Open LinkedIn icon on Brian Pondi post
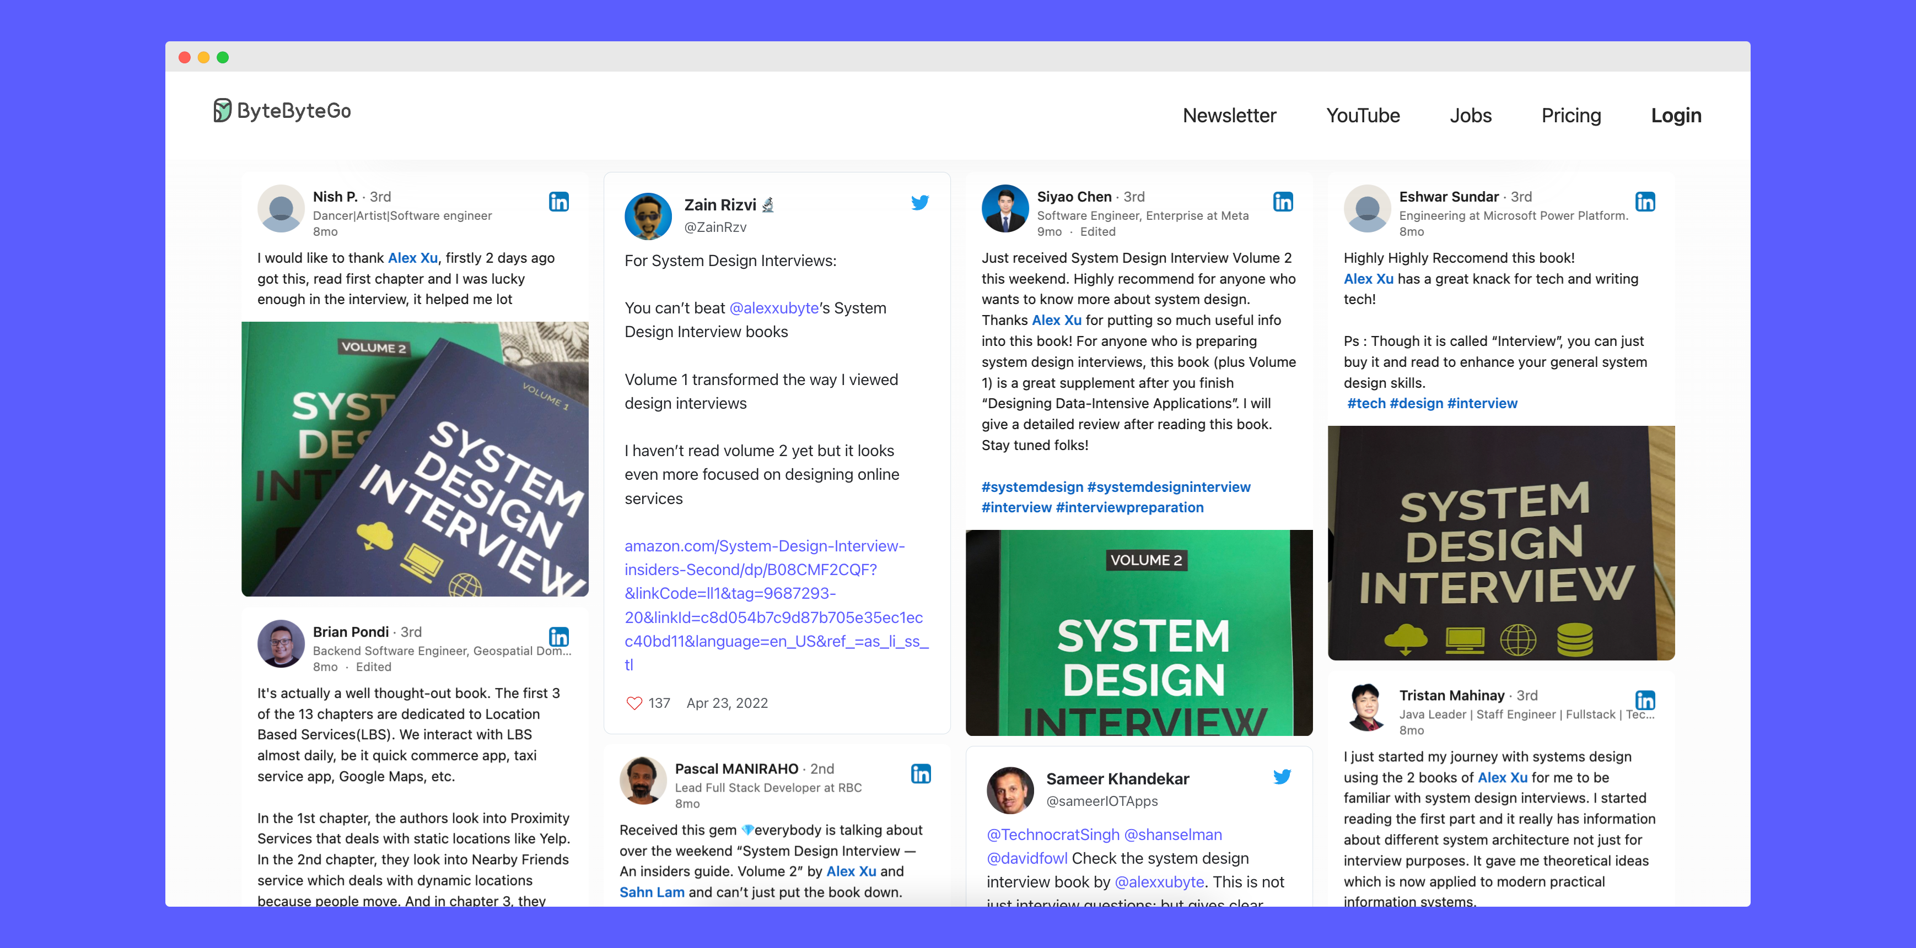Image resolution: width=1916 pixels, height=948 pixels. click(x=558, y=637)
